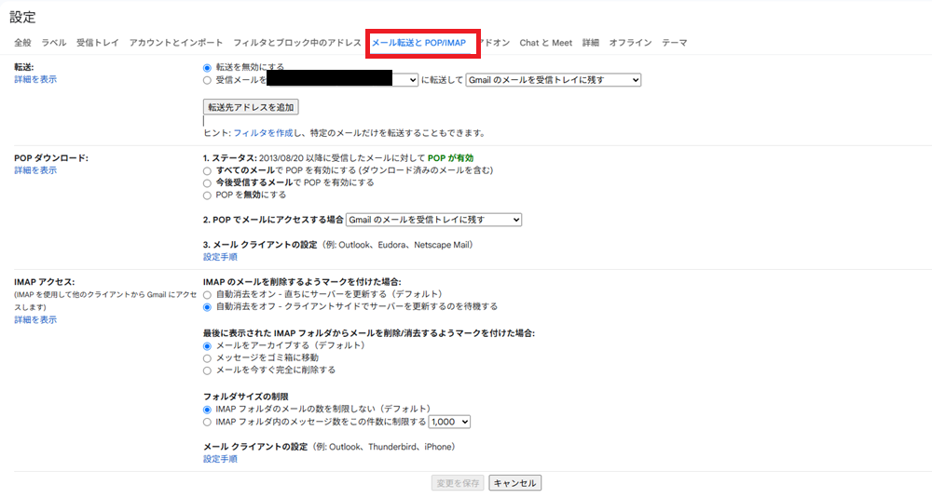Screen dimensions: 932x498
Task: Open the フィルタとブロック中のアドレス tab
Action: pos(297,43)
